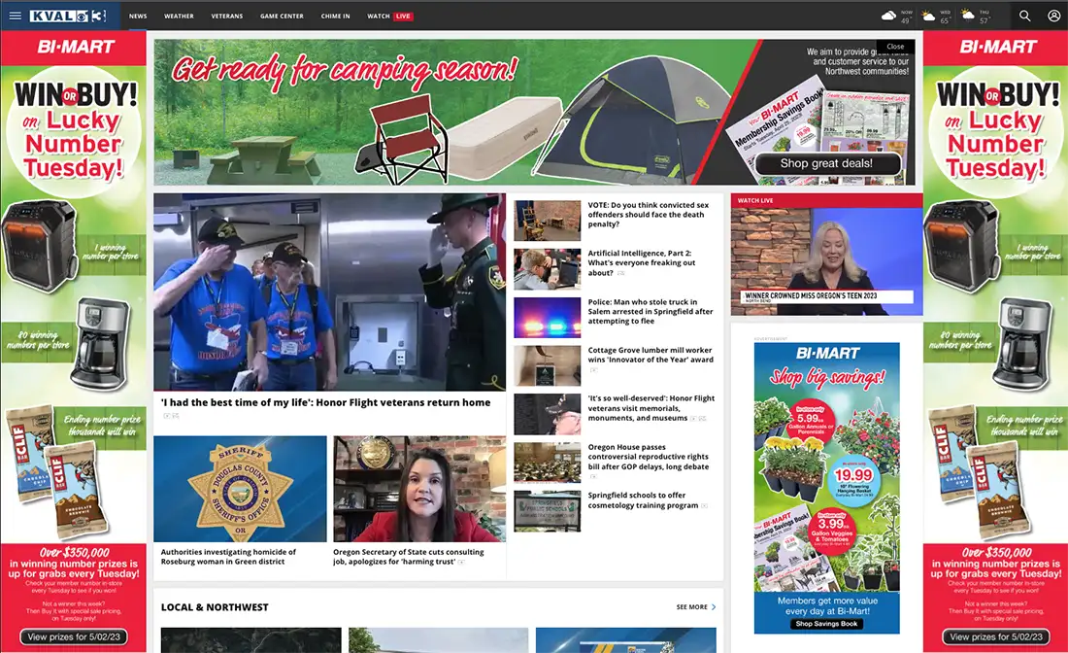Screen dimensions: 1068x653
Task: Open the Watch Live menu item
Action: pos(389,16)
